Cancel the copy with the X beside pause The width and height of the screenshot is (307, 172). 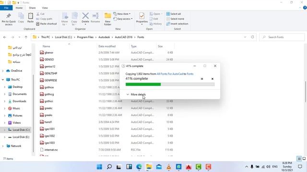(x=212, y=79)
